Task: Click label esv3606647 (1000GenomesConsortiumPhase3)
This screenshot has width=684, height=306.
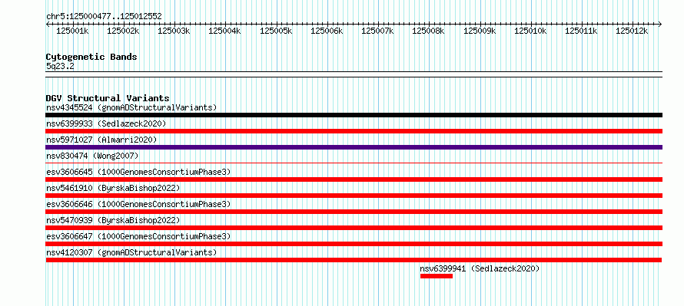Action: [138, 236]
